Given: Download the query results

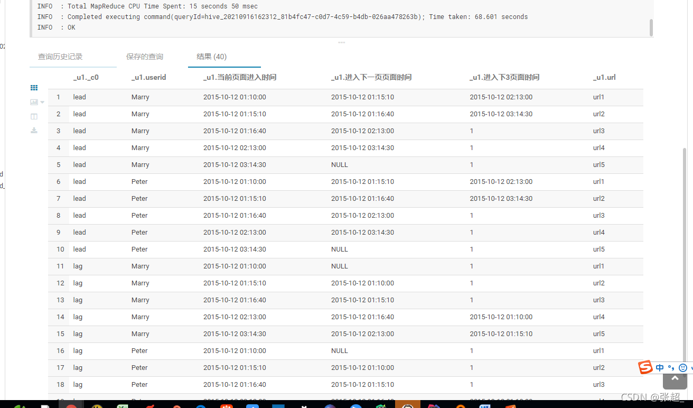Looking at the screenshot, I should click(x=34, y=131).
